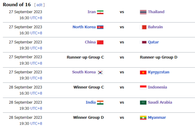195x128 pixels.
Task: Click the Iran flag icon
Action: [x=100, y=12]
